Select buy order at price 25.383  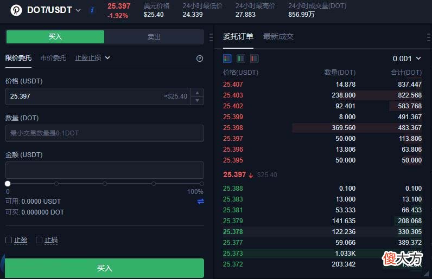point(322,199)
